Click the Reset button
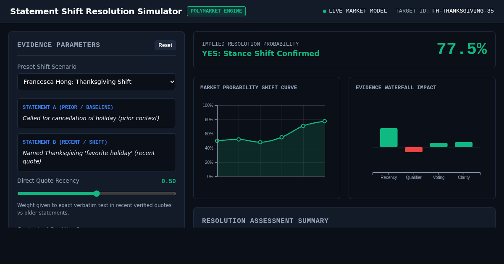504x264 pixels. (x=165, y=45)
